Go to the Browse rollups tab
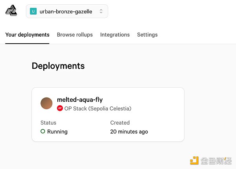Image resolution: width=236 pixels, height=169 pixels. tap(75, 35)
